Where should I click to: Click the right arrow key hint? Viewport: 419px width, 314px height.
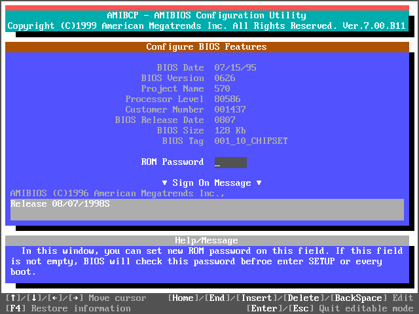(76, 298)
